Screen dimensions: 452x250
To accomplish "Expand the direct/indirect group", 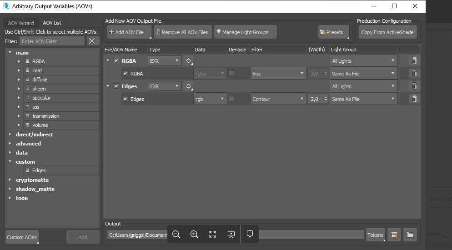I will pyautogui.click(x=10, y=134).
